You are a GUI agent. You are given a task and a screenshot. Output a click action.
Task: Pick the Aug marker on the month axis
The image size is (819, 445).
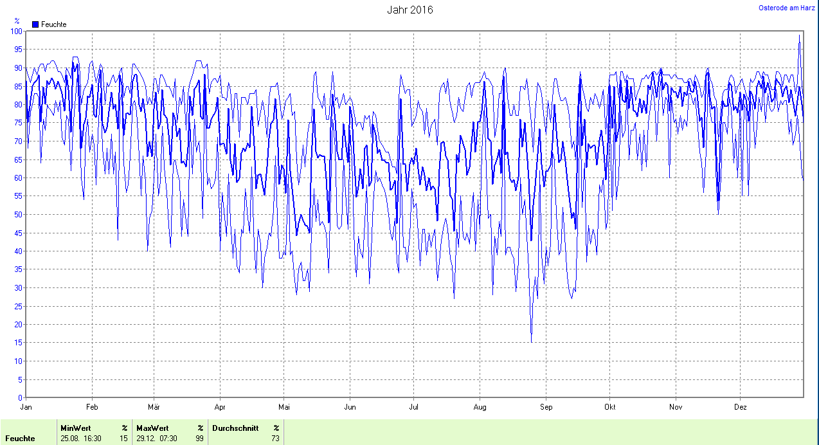coord(480,407)
